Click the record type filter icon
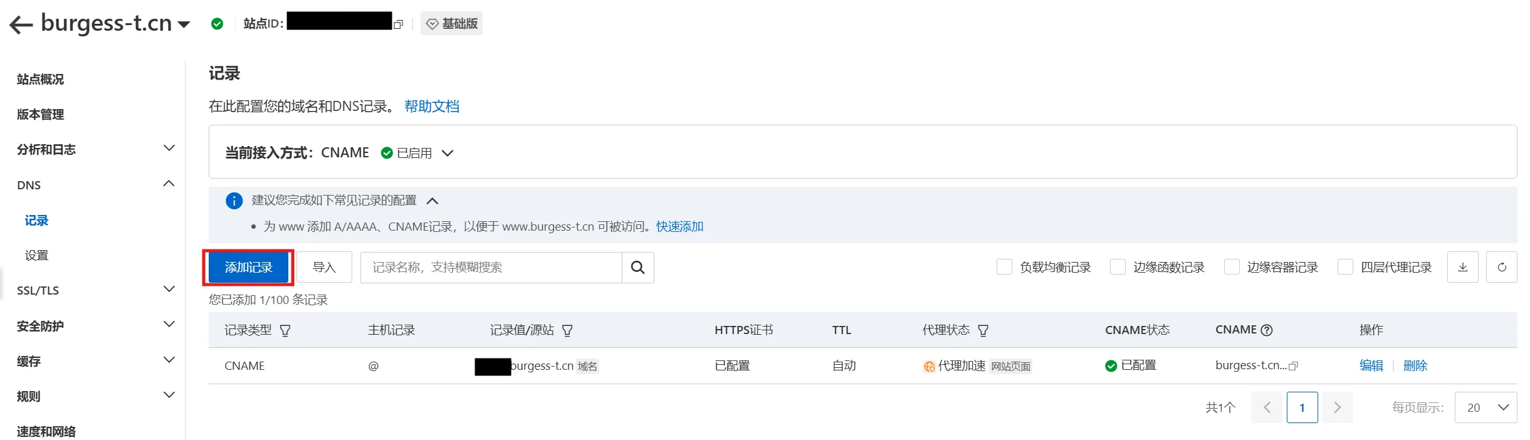1530x440 pixels. (x=285, y=330)
